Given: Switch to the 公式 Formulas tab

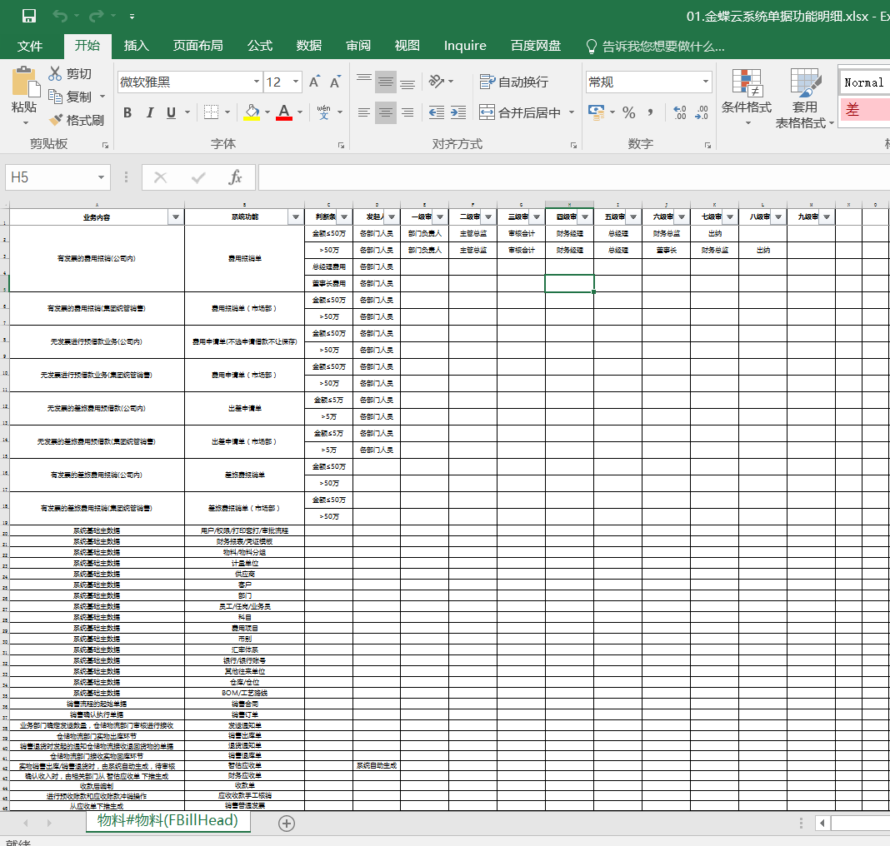Looking at the screenshot, I should tap(260, 46).
